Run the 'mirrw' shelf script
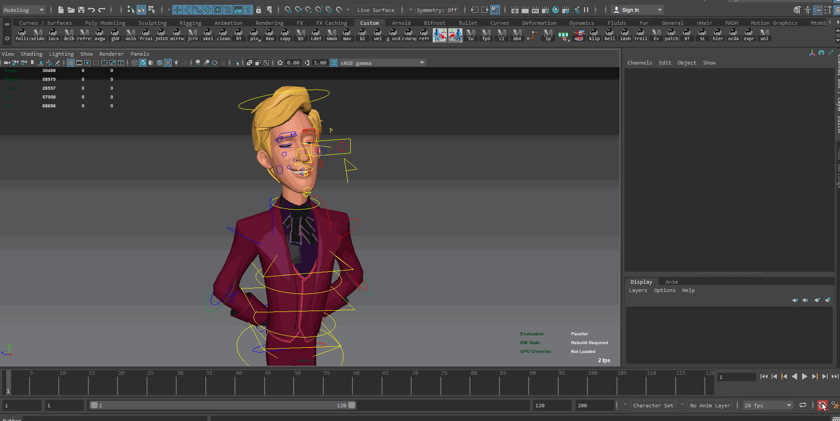The image size is (840, 421). tap(177, 35)
